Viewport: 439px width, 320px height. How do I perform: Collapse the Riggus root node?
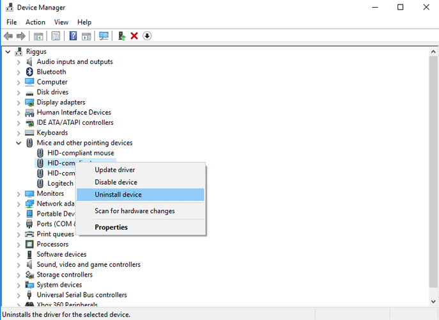(8, 51)
